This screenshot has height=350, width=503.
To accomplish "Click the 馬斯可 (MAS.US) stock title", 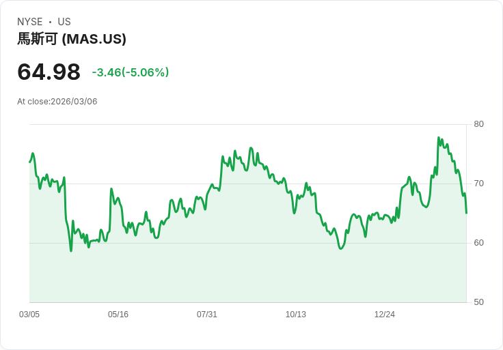I will [x=72, y=39].
